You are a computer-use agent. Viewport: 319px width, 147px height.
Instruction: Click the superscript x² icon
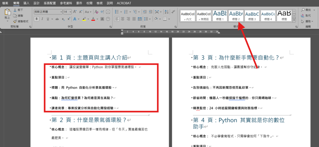click(68, 19)
